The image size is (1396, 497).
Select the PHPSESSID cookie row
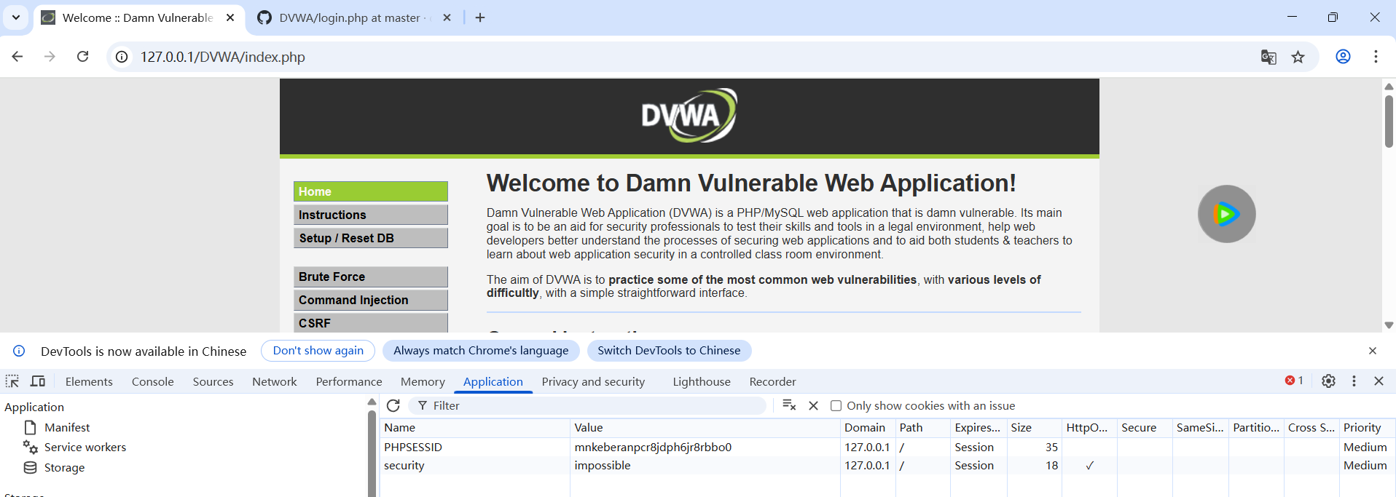887,447
